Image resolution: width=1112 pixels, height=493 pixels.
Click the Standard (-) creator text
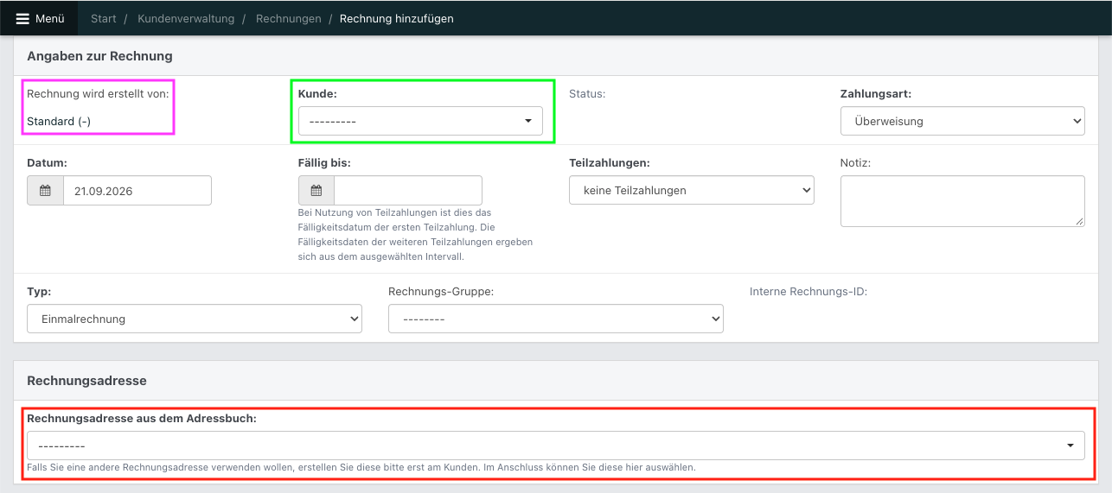click(59, 122)
